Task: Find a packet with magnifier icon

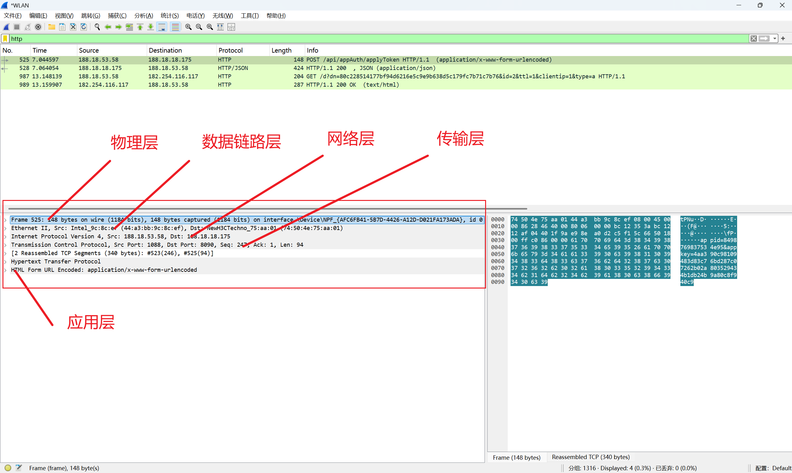Action: tap(97, 27)
